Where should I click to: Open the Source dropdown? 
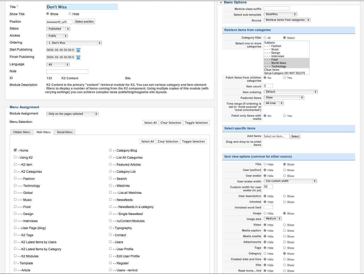click(287, 20)
